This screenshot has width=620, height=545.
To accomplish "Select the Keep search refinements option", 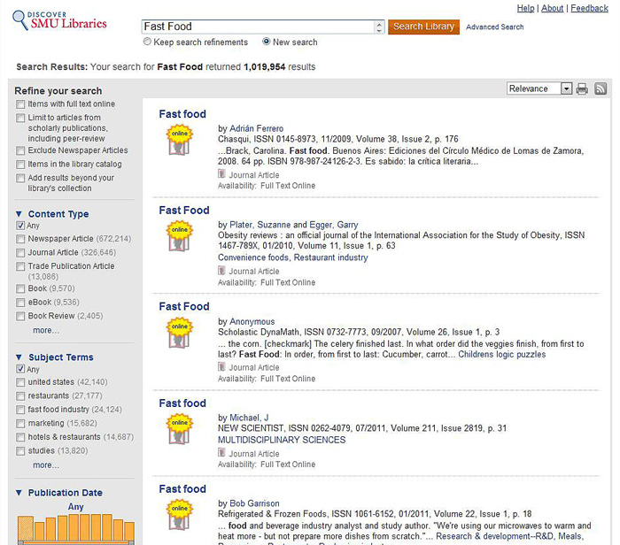I will pyautogui.click(x=147, y=42).
